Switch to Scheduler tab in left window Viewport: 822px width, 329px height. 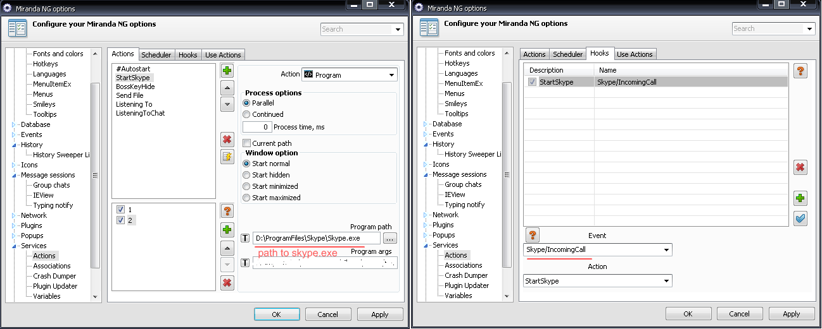[156, 55]
